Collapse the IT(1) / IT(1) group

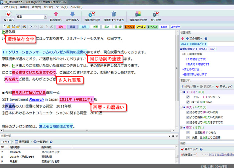coord(181,92)
